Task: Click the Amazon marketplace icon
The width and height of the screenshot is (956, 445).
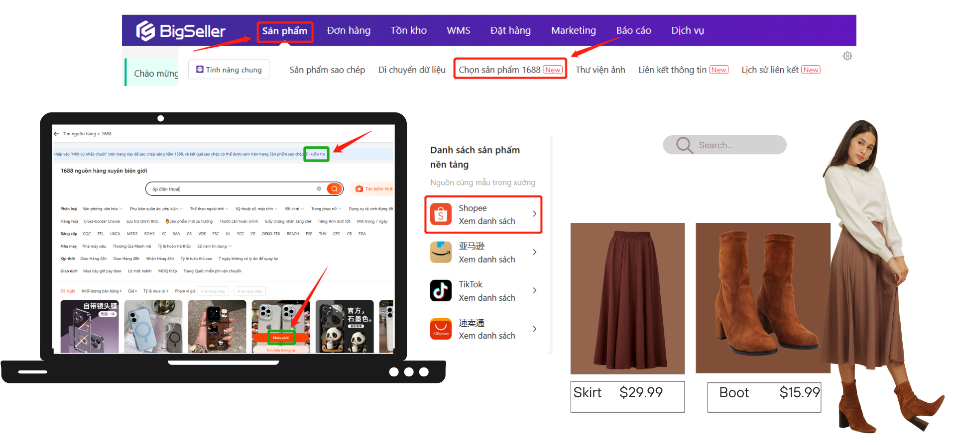Action: point(441,252)
